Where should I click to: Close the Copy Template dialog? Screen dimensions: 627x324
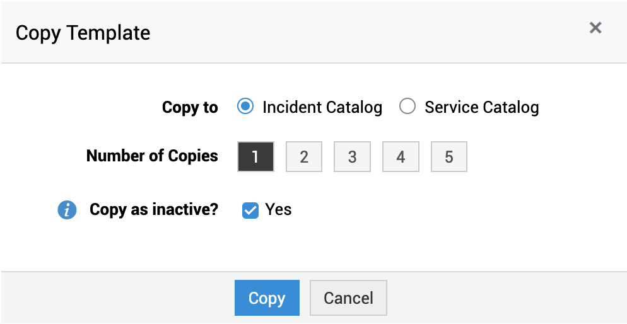(595, 28)
